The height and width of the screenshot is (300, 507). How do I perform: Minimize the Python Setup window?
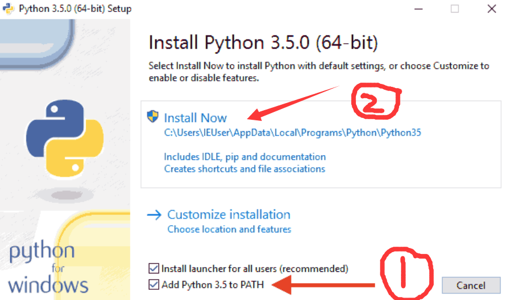(x=418, y=9)
